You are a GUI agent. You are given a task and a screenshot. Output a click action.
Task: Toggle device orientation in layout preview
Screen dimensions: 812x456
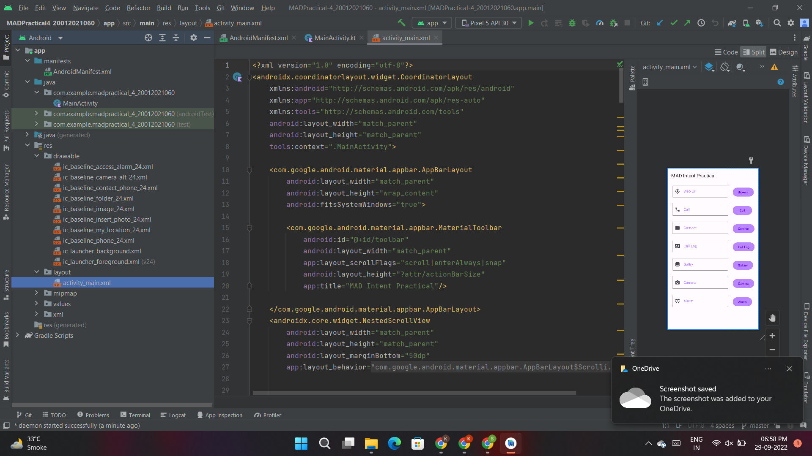725,67
